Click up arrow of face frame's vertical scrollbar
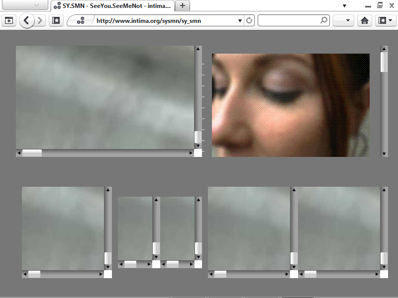This screenshot has width=398, height=298. (384, 49)
